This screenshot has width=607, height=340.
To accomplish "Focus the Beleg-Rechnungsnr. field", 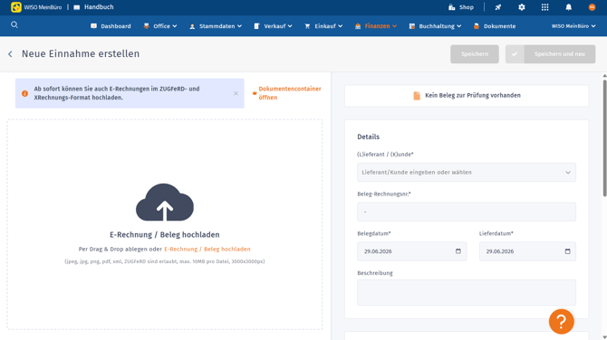I will point(467,212).
